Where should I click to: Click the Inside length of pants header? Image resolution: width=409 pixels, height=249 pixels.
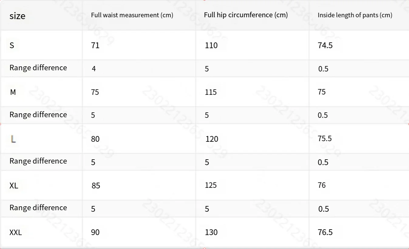pyautogui.click(x=355, y=15)
